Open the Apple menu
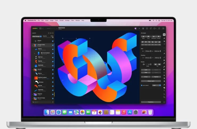This screenshot has width=197, height=129. click(x=26, y=20)
